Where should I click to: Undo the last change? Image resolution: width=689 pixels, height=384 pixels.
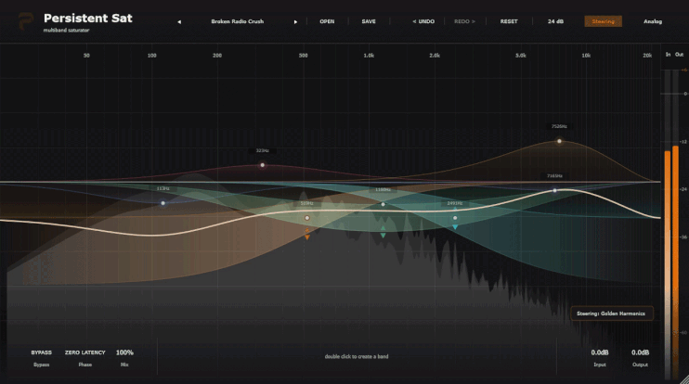tap(423, 21)
